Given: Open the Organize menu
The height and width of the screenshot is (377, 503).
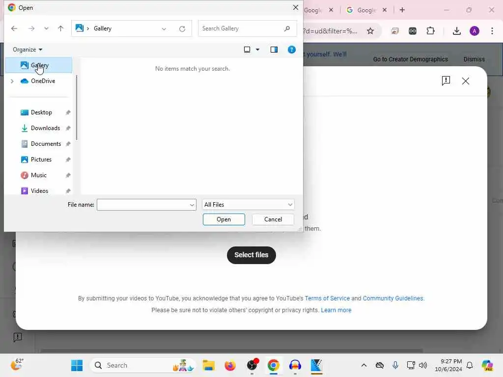Looking at the screenshot, I should [x=28, y=50].
